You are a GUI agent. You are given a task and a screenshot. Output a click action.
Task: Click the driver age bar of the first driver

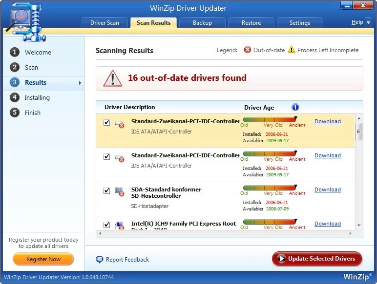coord(270,119)
